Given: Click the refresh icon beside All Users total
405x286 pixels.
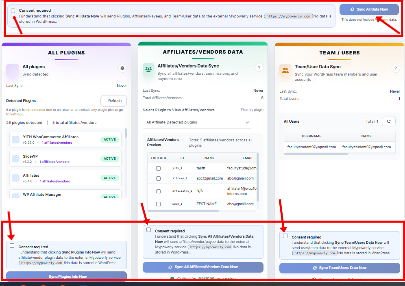Looking at the screenshot, I should 389,121.
